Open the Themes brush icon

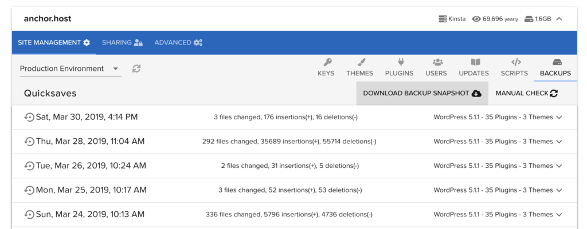[x=361, y=62]
